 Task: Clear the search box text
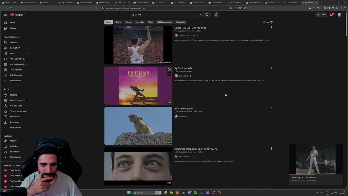[200, 15]
